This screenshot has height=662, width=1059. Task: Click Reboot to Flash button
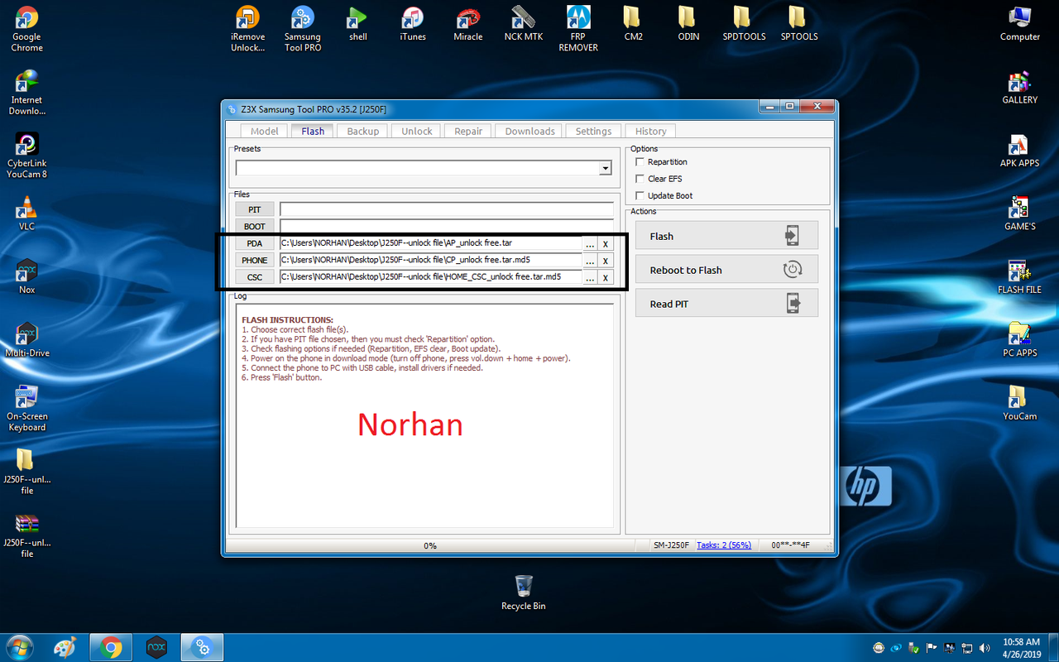tap(725, 270)
